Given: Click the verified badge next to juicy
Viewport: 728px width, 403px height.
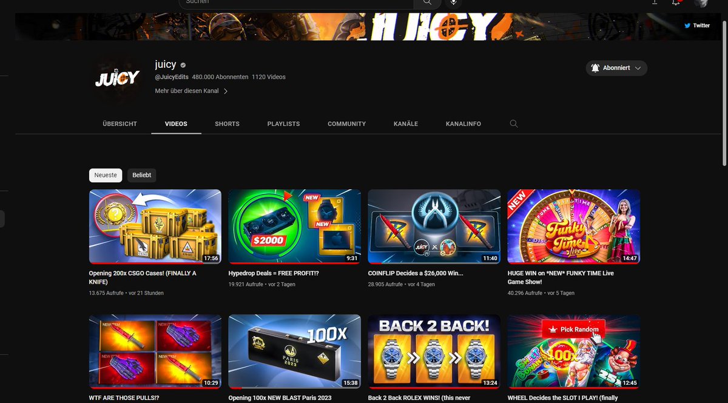Looking at the screenshot, I should point(183,65).
